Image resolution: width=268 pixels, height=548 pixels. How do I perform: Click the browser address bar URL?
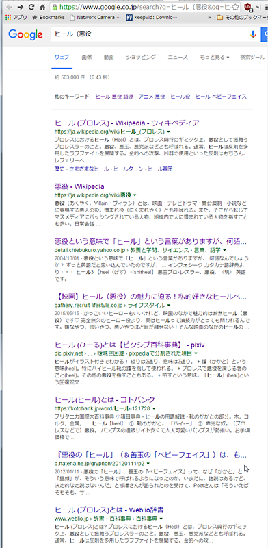(x=144, y=7)
